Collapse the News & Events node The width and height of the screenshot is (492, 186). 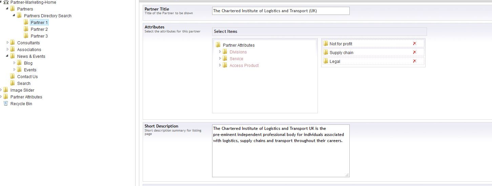tap(7, 56)
